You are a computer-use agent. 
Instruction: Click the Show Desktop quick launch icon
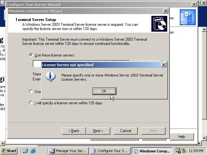(25, 151)
